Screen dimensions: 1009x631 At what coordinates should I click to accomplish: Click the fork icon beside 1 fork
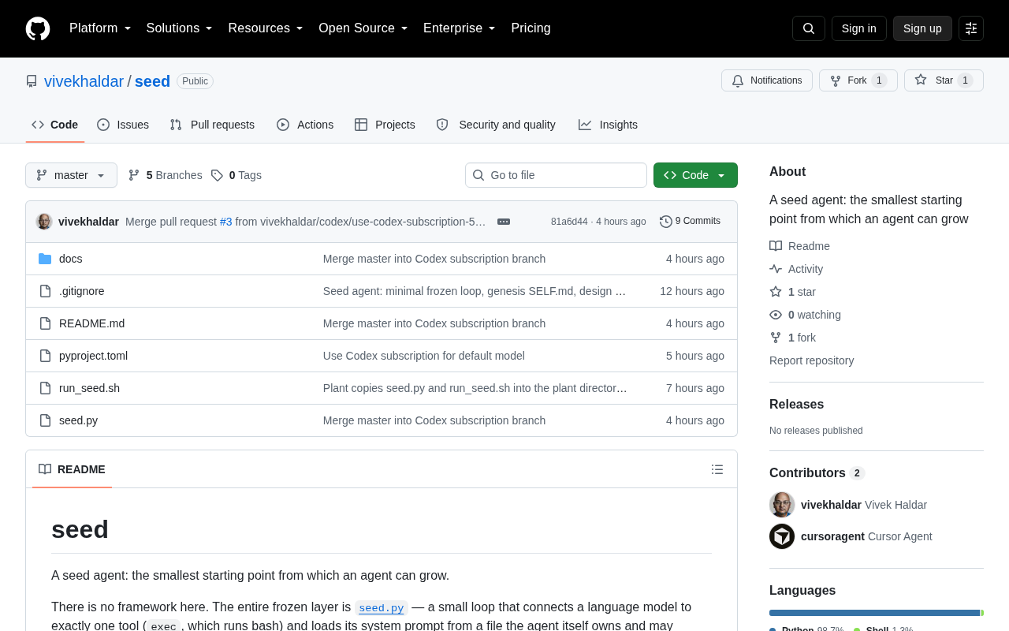pos(776,338)
